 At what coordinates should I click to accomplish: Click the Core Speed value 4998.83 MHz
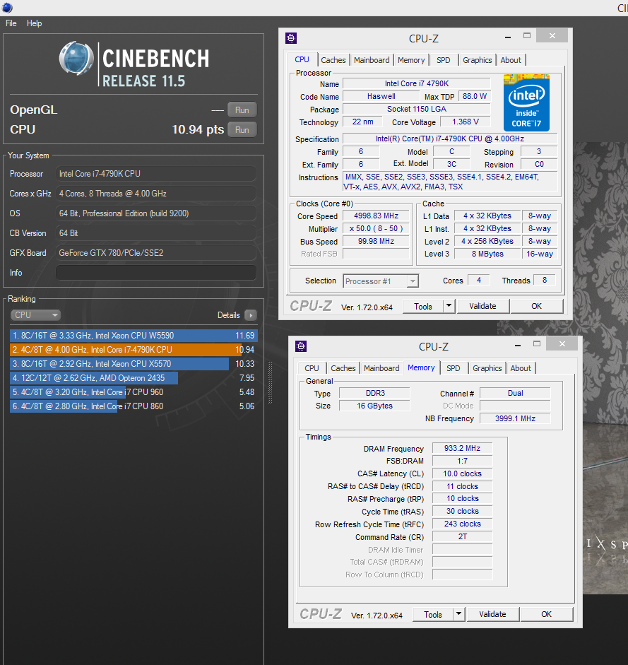pyautogui.click(x=376, y=216)
